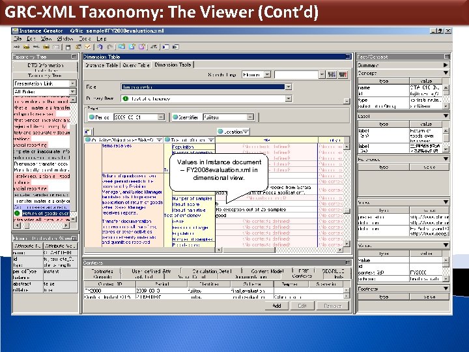Click the chart-like toolbar icon after separator

(154, 47)
